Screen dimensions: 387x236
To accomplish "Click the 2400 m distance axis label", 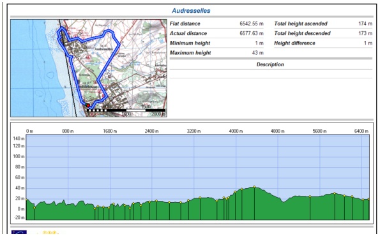I will tap(151, 131).
